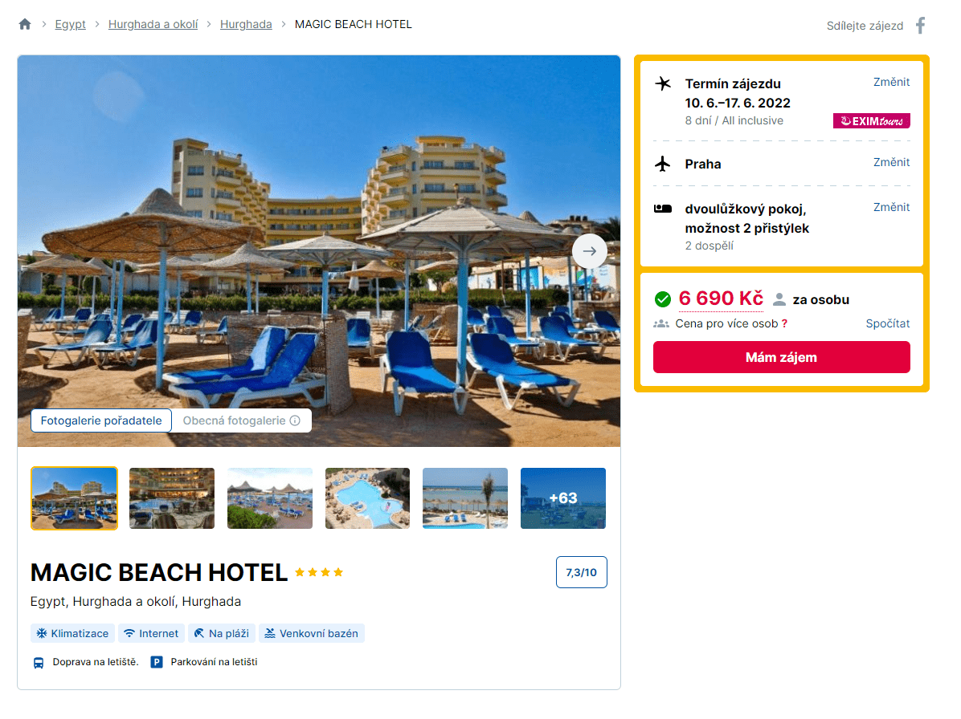Open the 7,3/10 rating badge
This screenshot has height=719, width=961.
[581, 572]
